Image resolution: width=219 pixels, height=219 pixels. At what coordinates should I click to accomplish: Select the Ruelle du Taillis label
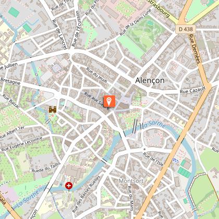tap(46, 167)
